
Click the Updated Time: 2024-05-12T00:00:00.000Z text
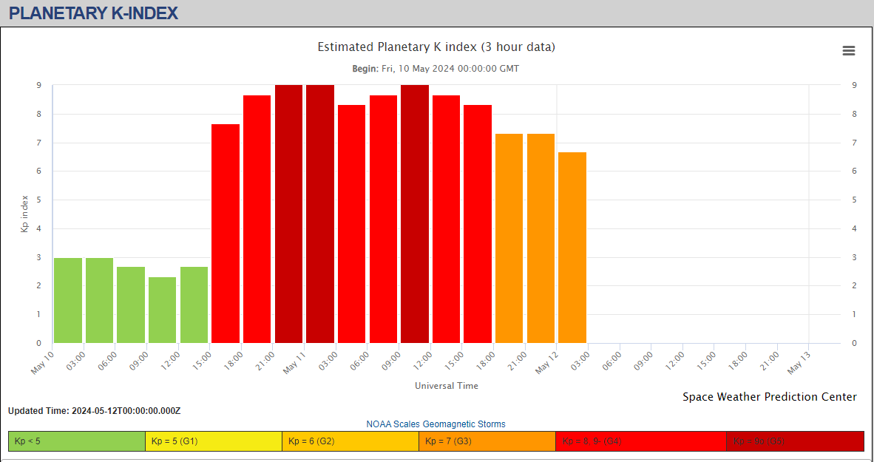[94, 411]
